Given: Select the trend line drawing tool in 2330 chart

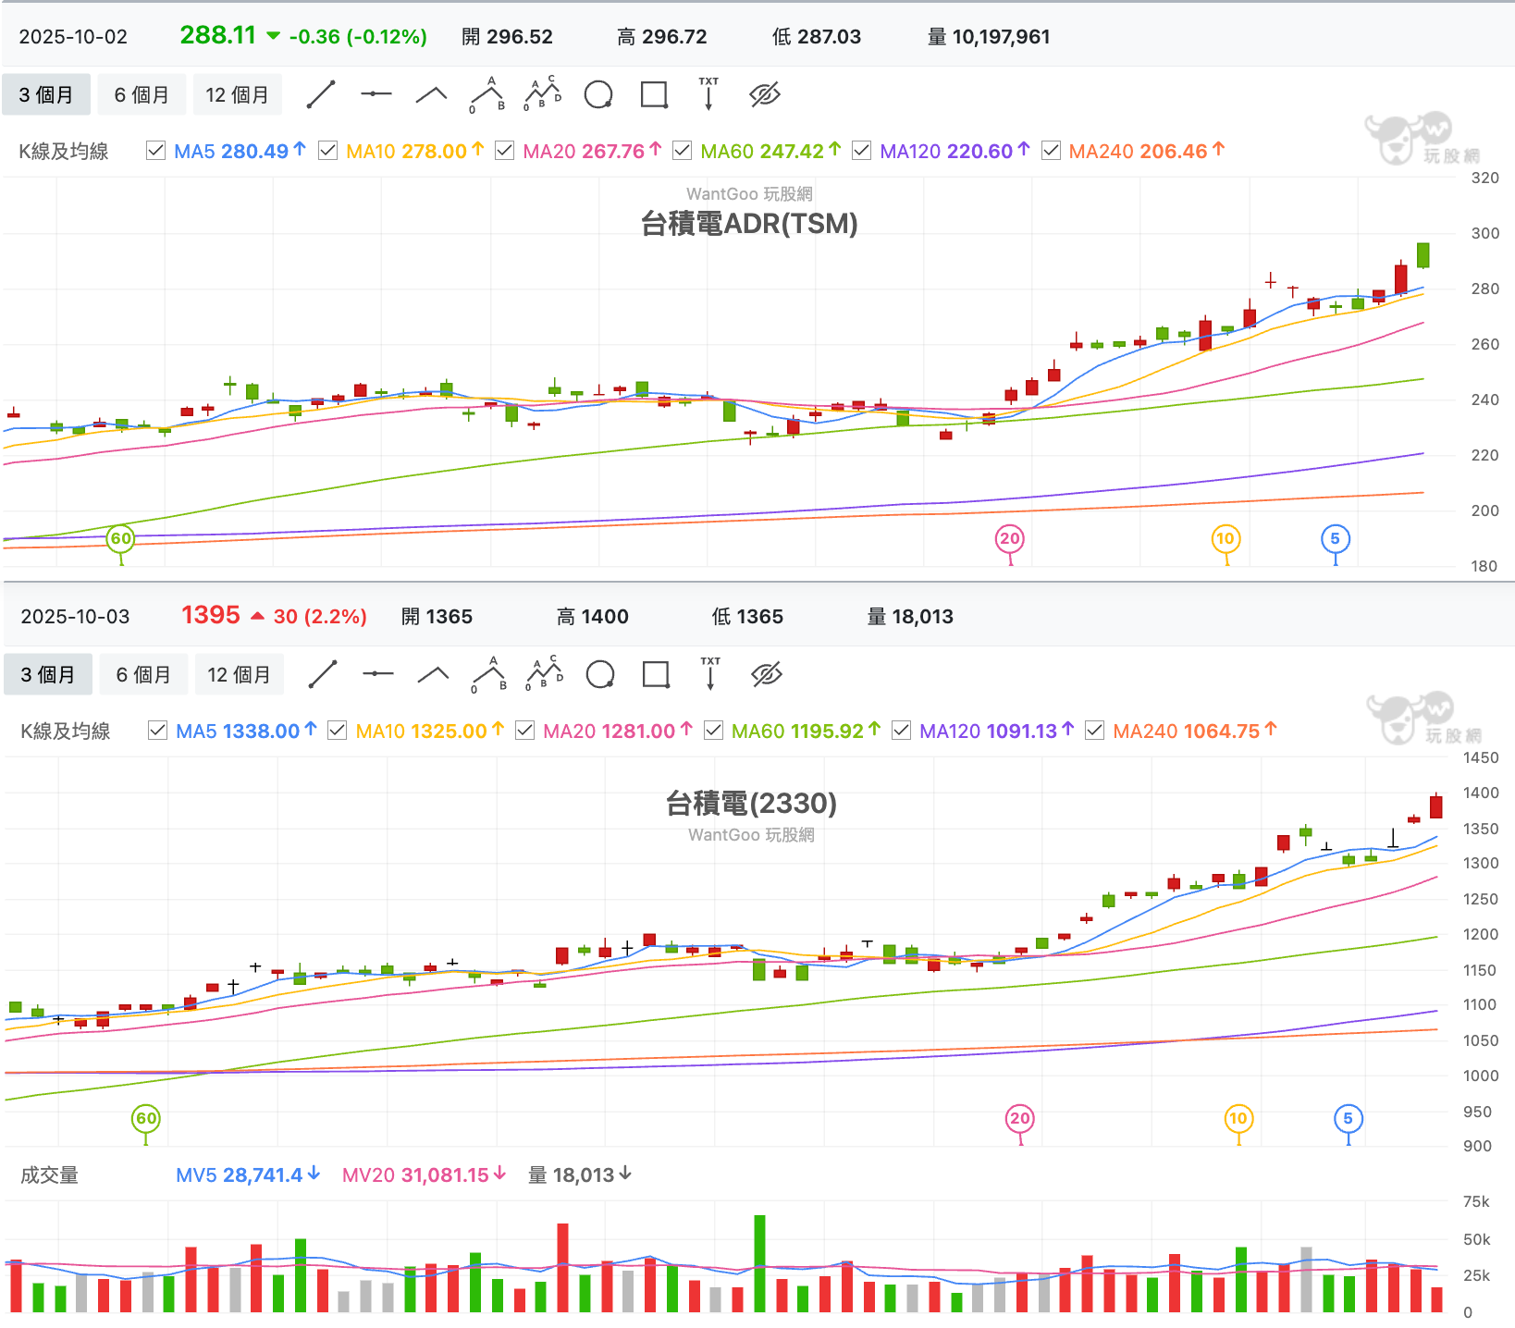Looking at the screenshot, I should 323,674.
